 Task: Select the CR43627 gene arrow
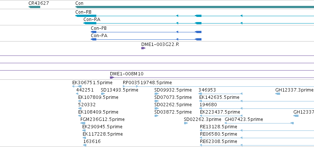coord(34,7)
